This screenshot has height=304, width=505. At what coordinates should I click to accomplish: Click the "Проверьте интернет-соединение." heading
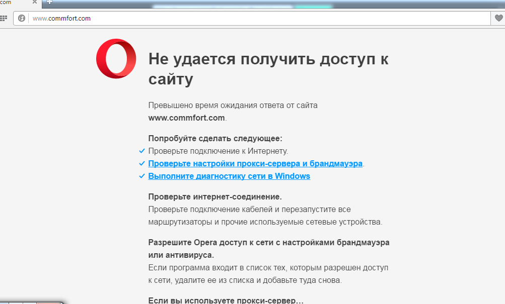(x=215, y=196)
